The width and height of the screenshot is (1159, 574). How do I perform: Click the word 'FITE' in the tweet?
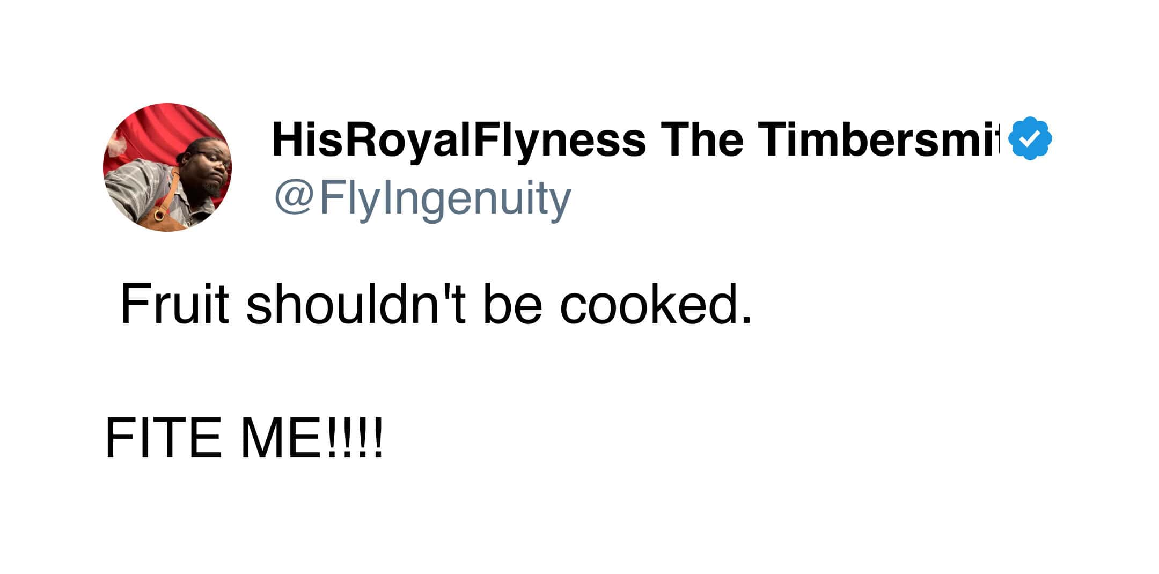163,438
